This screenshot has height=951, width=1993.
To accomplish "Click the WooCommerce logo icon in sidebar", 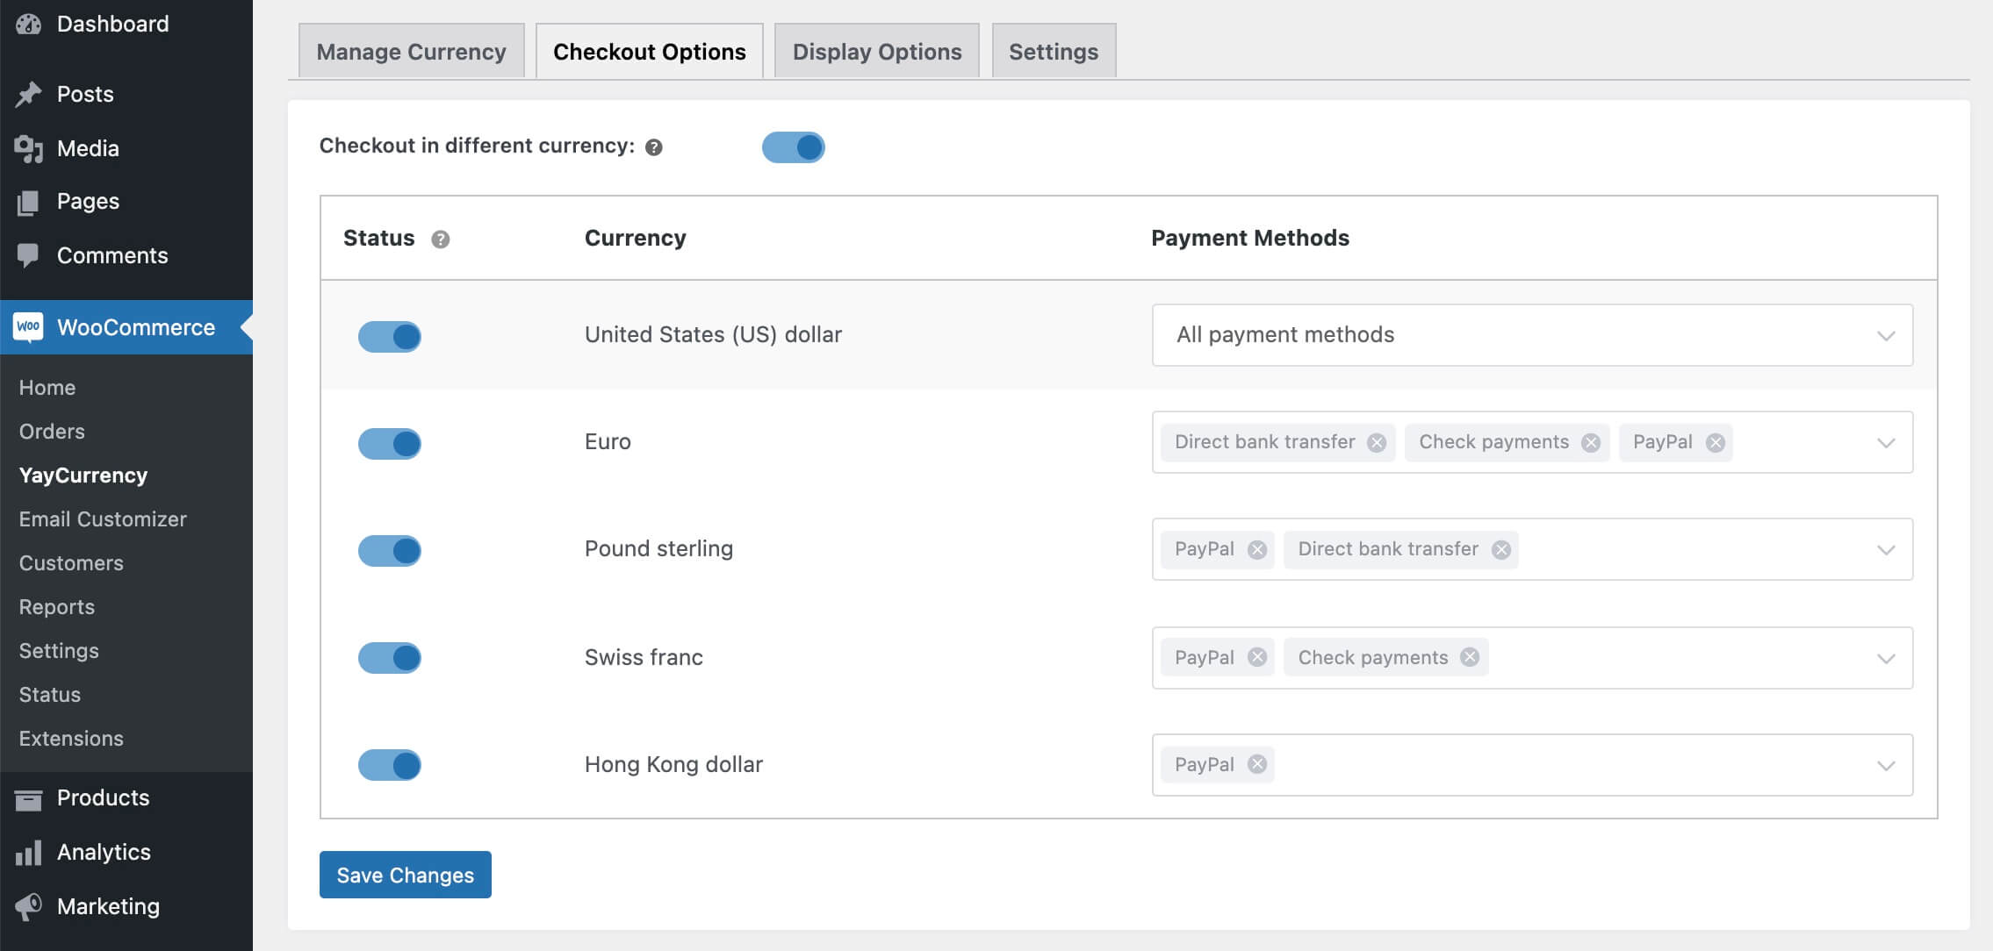I will (29, 326).
